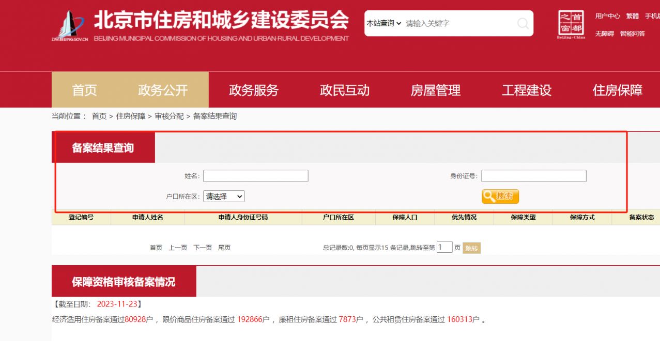Click the 尾页 last-page link
660x341 pixels.
[x=224, y=248]
